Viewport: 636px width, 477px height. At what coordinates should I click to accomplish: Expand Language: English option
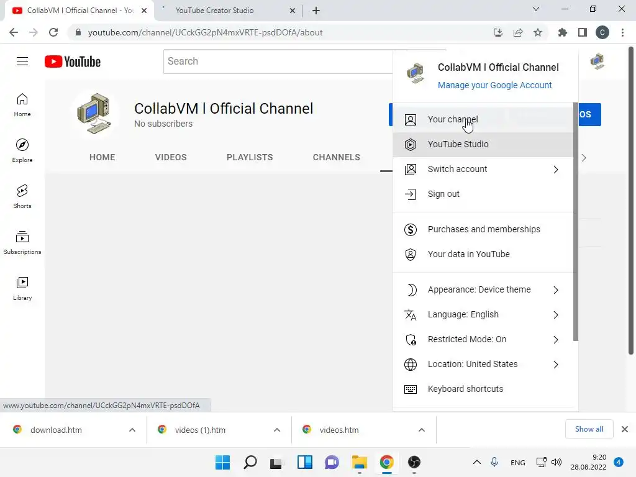(483, 314)
